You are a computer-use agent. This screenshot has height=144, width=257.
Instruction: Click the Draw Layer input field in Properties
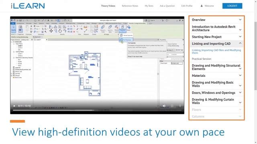[x=177, y=63]
